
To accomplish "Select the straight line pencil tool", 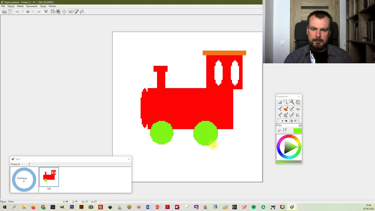I will (x=280, y=115).
